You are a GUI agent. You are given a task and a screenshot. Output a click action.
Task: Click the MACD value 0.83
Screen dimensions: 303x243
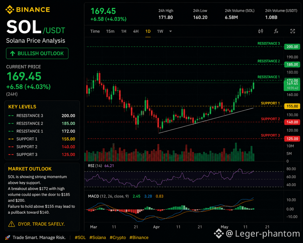(x=160, y=196)
